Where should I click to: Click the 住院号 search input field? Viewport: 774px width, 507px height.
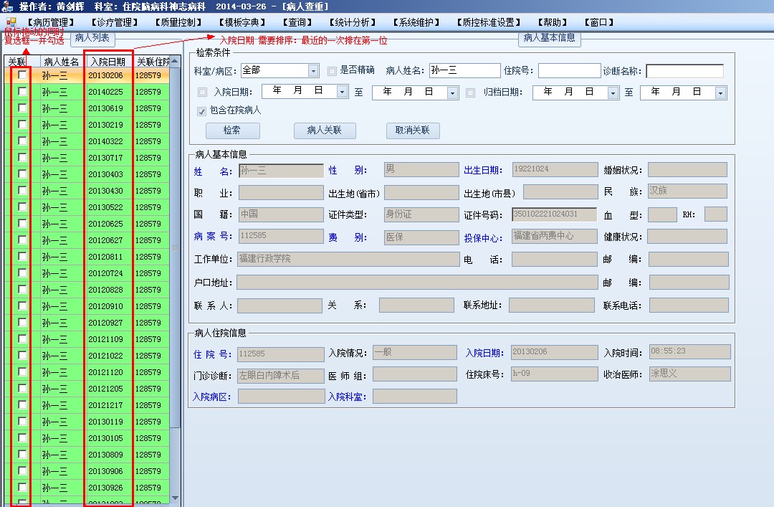(569, 71)
